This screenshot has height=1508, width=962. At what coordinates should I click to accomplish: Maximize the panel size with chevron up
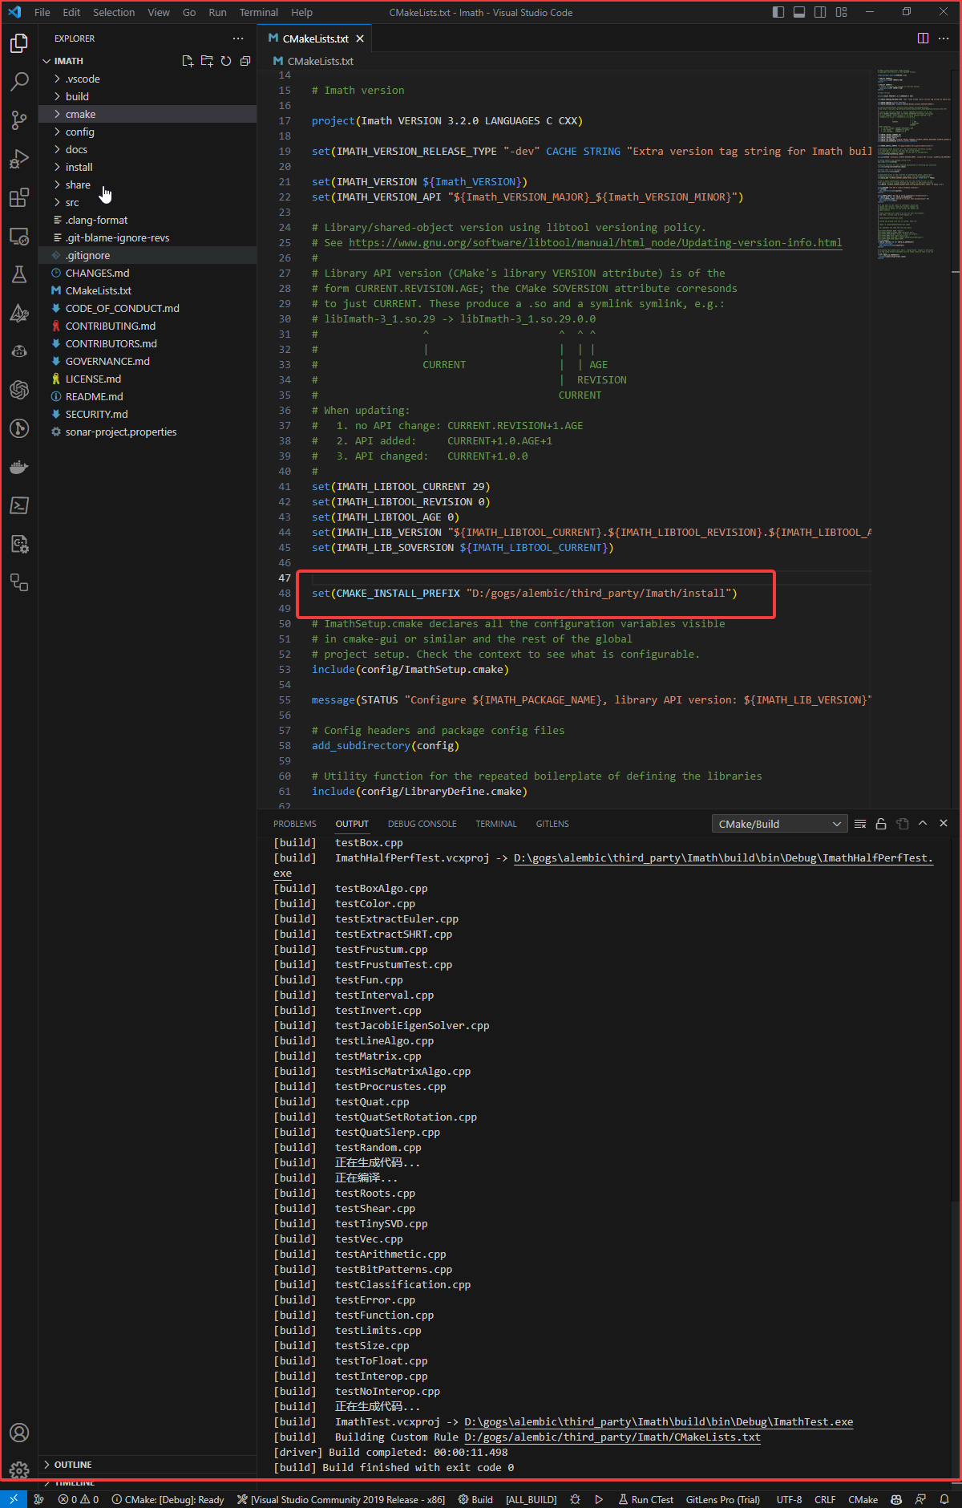pos(923,824)
